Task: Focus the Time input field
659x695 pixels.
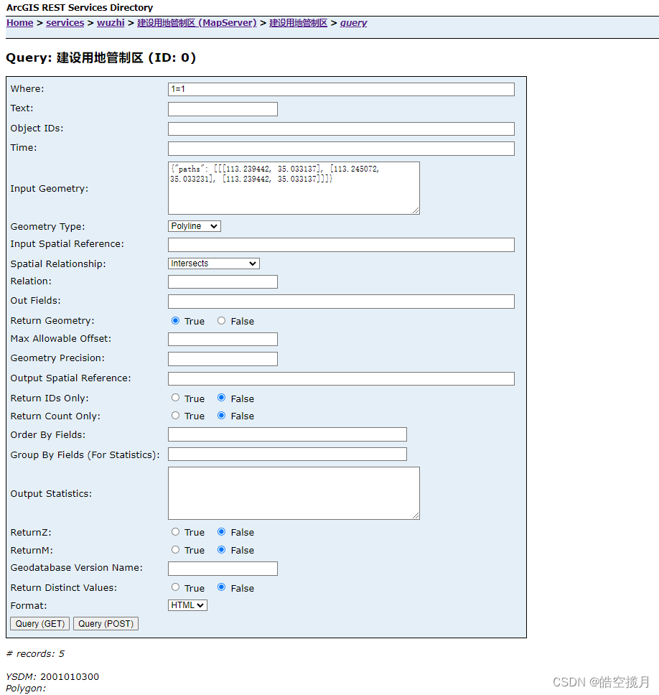Action: 341,149
